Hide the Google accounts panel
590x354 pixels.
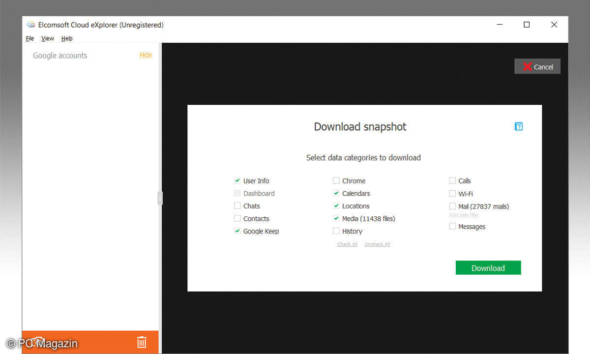[146, 55]
